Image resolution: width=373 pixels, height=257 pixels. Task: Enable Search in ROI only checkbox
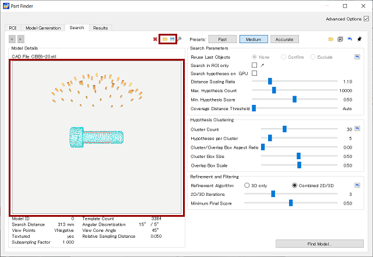coord(254,65)
